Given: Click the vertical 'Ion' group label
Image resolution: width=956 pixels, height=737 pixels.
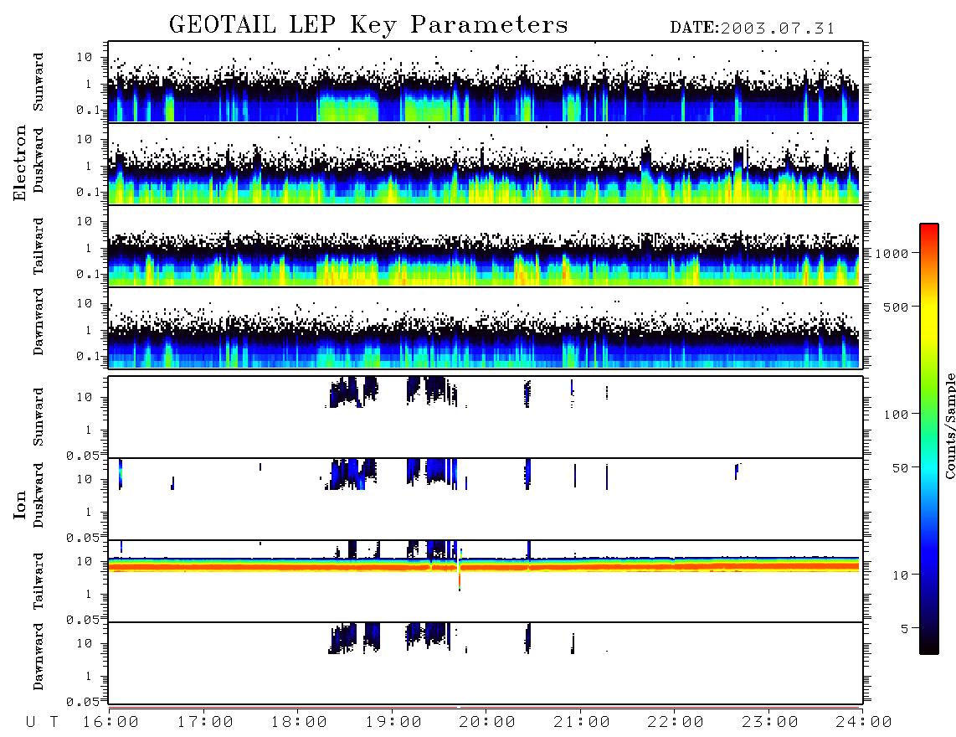Looking at the screenshot, I should pyautogui.click(x=20, y=504).
